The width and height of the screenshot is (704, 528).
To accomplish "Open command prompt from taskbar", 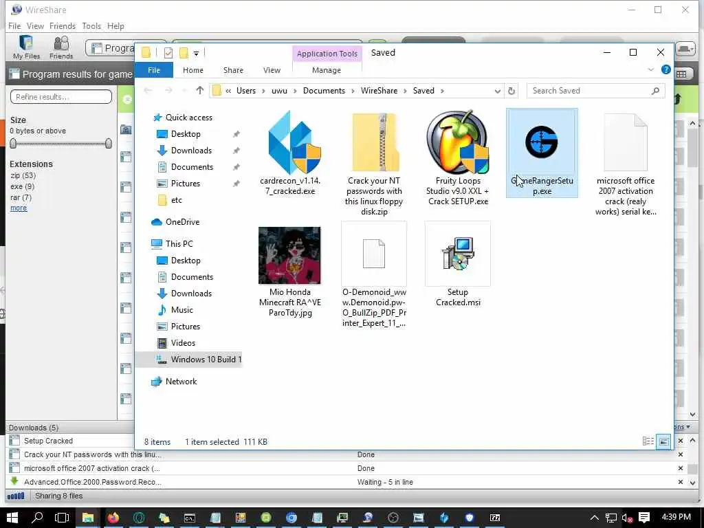I will point(190,518).
